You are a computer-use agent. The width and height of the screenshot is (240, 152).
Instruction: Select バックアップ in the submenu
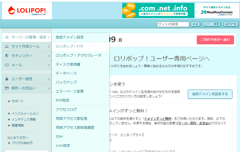pos(80,82)
